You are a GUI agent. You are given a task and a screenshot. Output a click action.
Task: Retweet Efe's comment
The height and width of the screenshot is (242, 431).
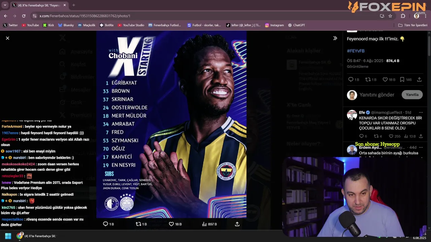tap(375, 136)
